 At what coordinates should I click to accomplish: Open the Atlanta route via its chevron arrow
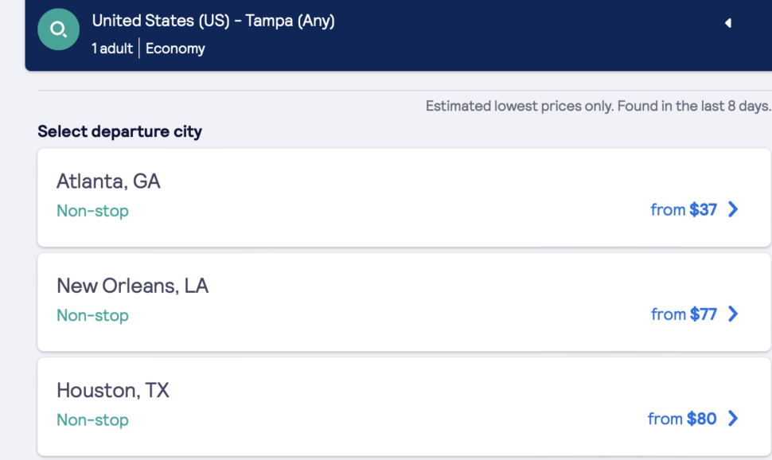732,209
